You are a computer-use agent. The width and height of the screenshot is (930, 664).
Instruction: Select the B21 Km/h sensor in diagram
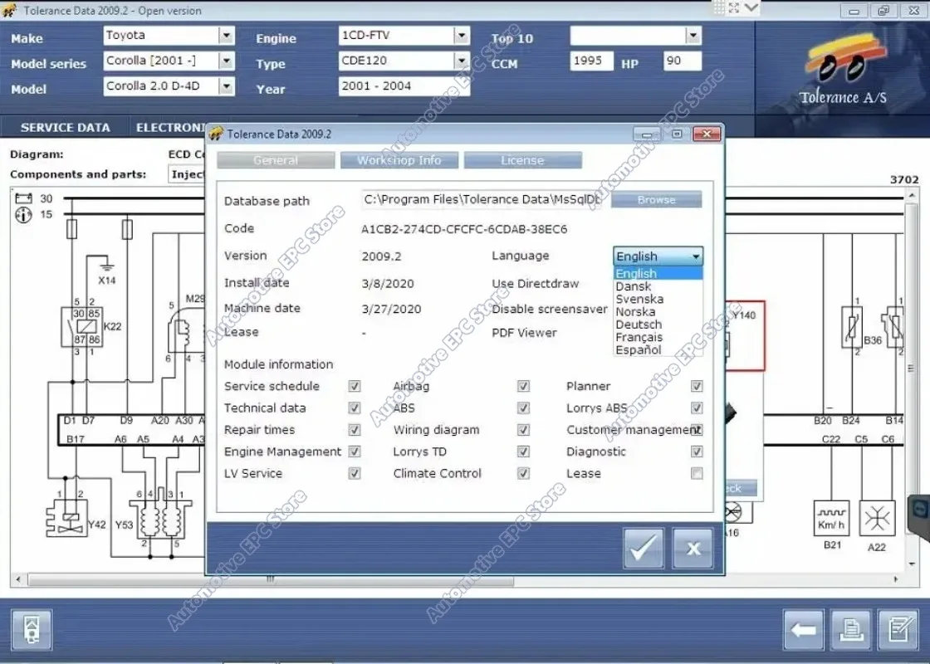pos(831,518)
